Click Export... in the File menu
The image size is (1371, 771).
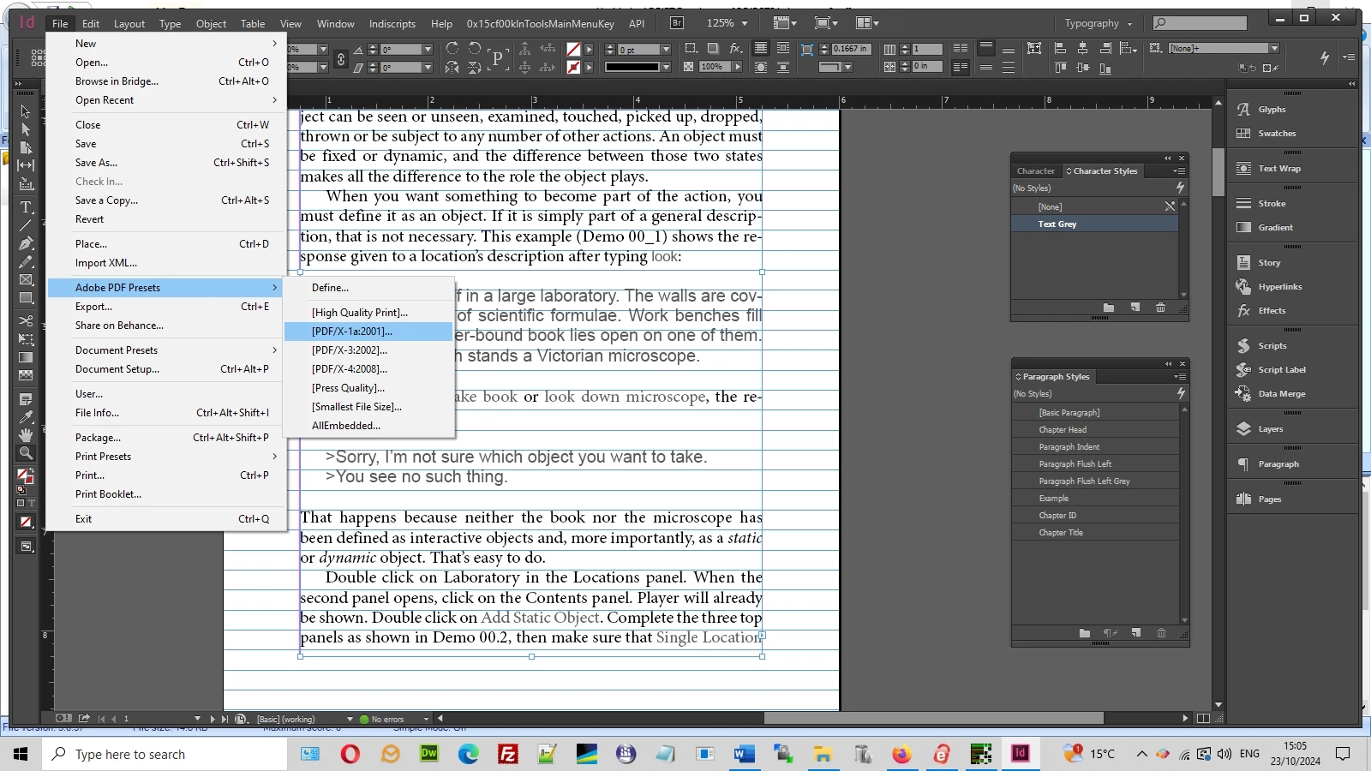click(166, 307)
